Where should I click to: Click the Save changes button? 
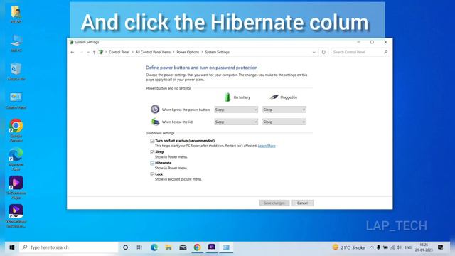pos(274,203)
